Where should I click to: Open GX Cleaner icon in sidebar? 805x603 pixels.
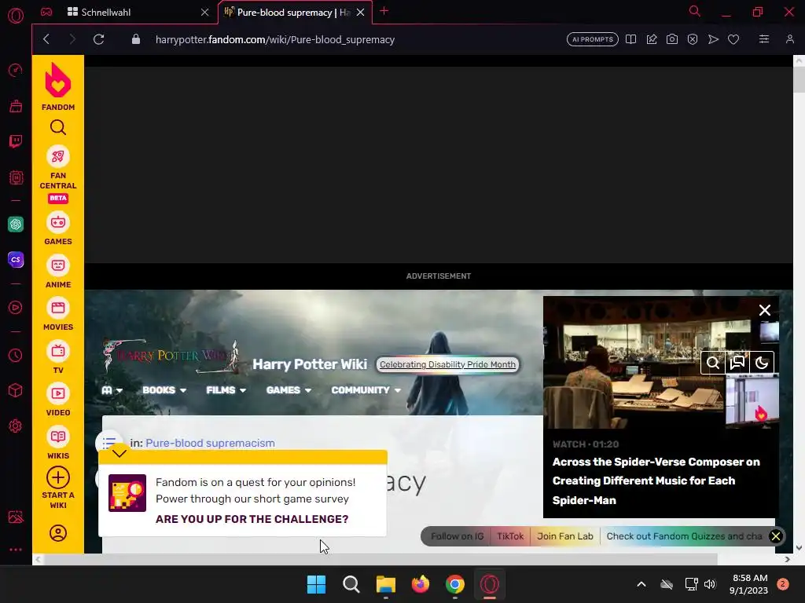(x=16, y=106)
